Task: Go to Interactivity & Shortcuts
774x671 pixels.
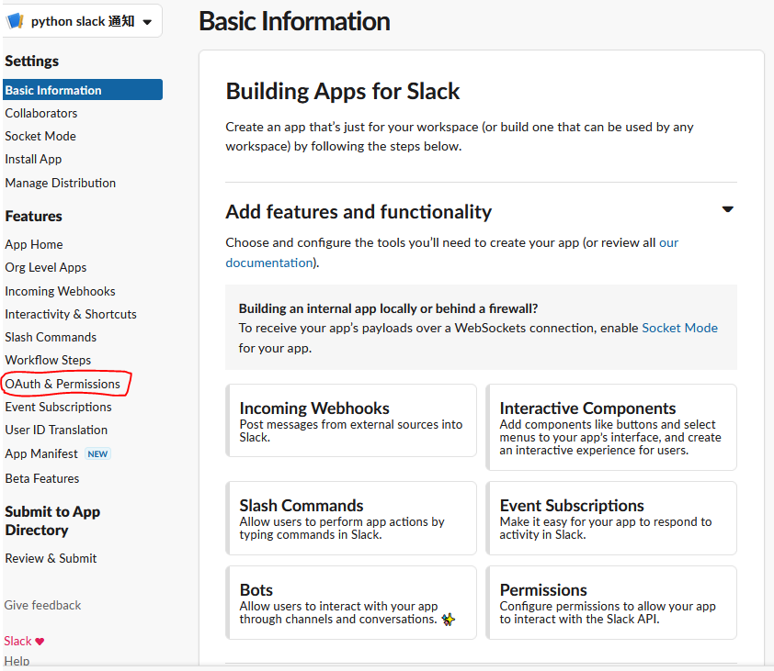Action: 71,314
